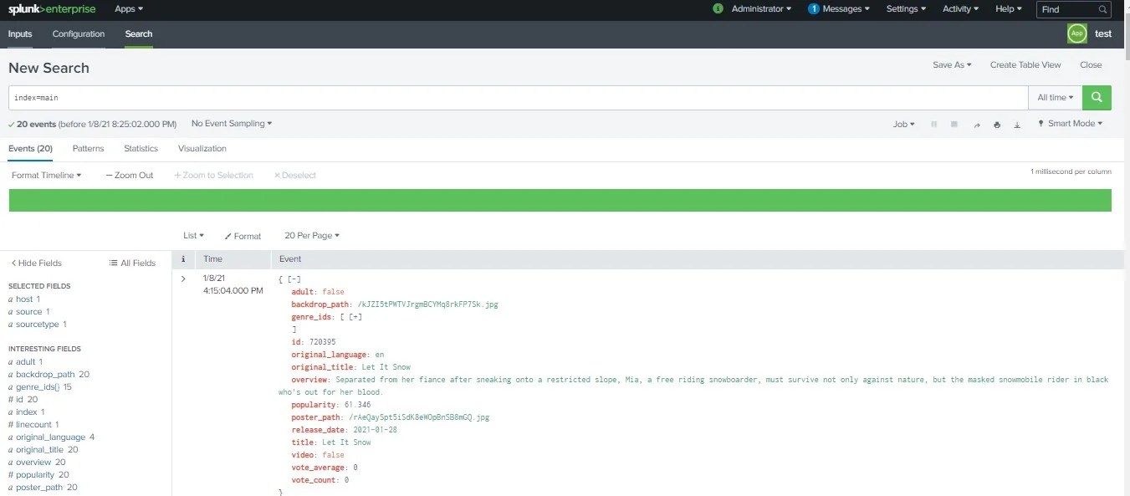Print the search results
1130x496 pixels.
(997, 124)
